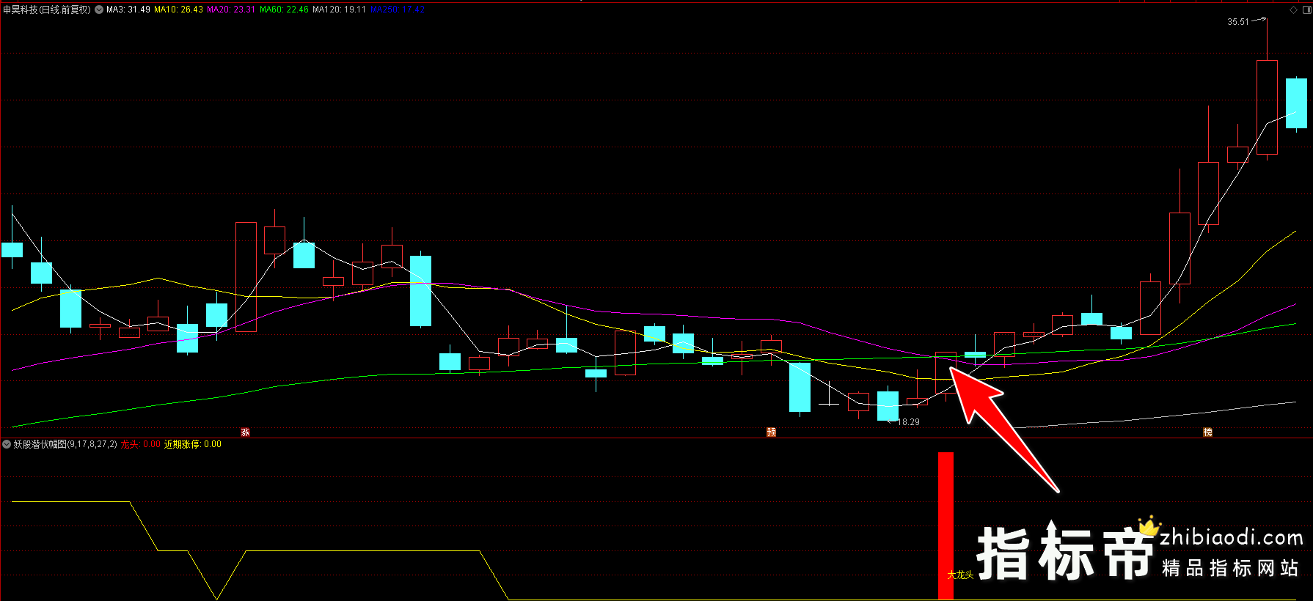Open the 妖股潜伏幅图 indicator dropdown arrow

point(7,444)
